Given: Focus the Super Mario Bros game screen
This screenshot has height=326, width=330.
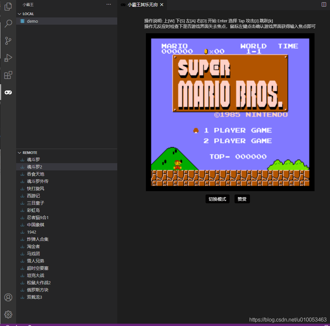Looking at the screenshot, I should coord(230,112).
